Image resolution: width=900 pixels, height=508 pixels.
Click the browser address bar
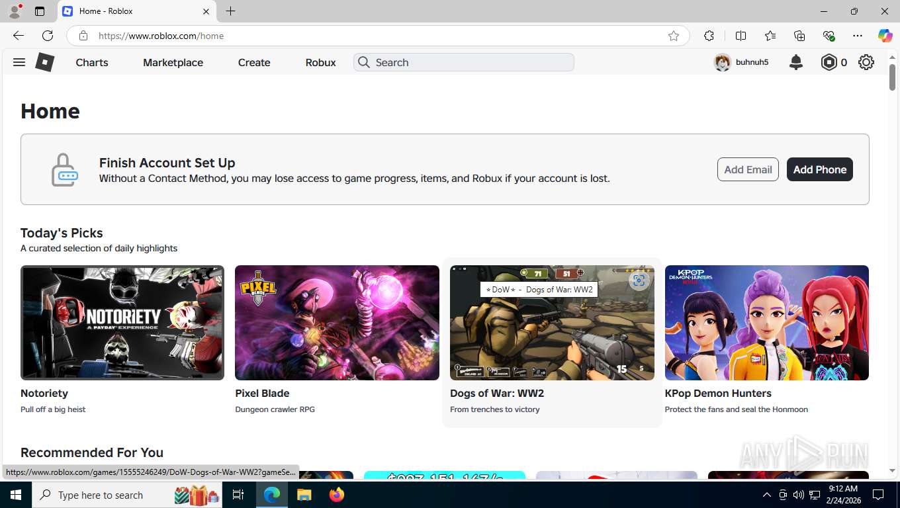[377, 36]
